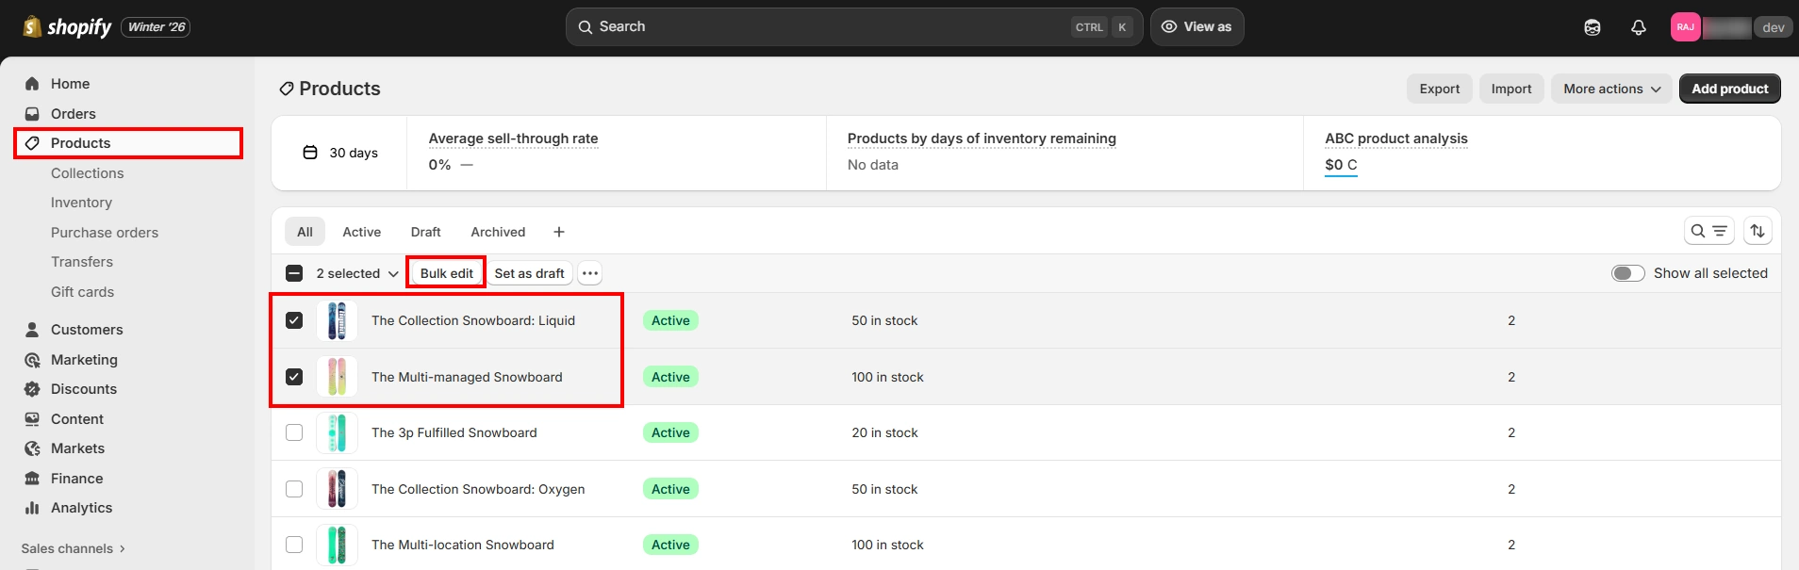Image resolution: width=1799 pixels, height=570 pixels.
Task: Click the Shopify logo
Action: (x=67, y=27)
